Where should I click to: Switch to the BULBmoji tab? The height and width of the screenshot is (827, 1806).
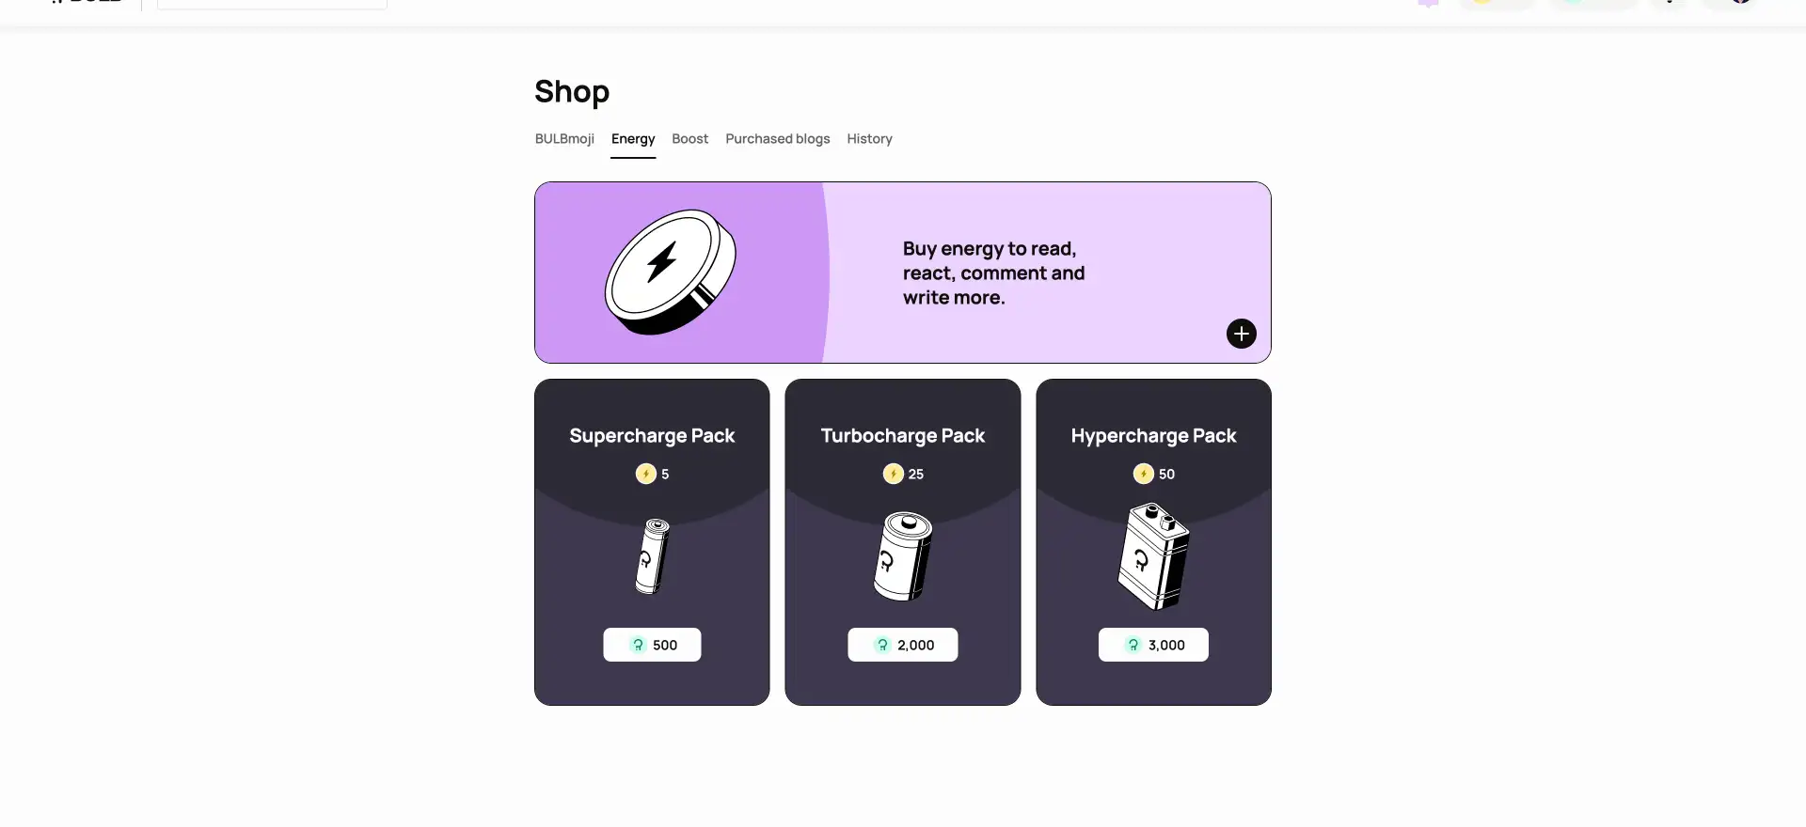pyautogui.click(x=564, y=139)
